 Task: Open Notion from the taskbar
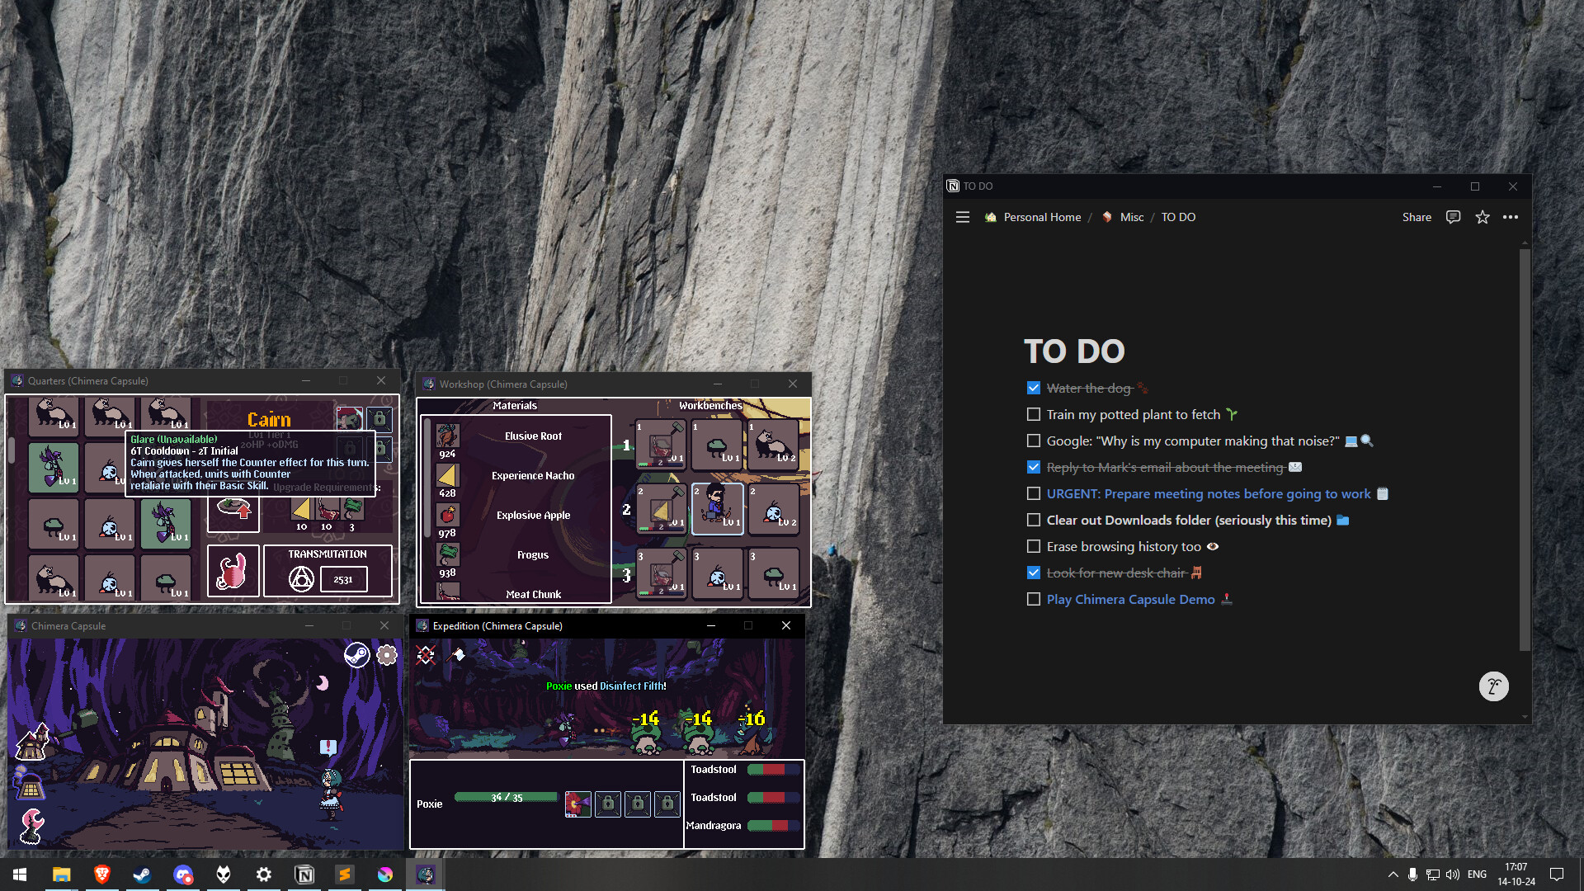304,874
